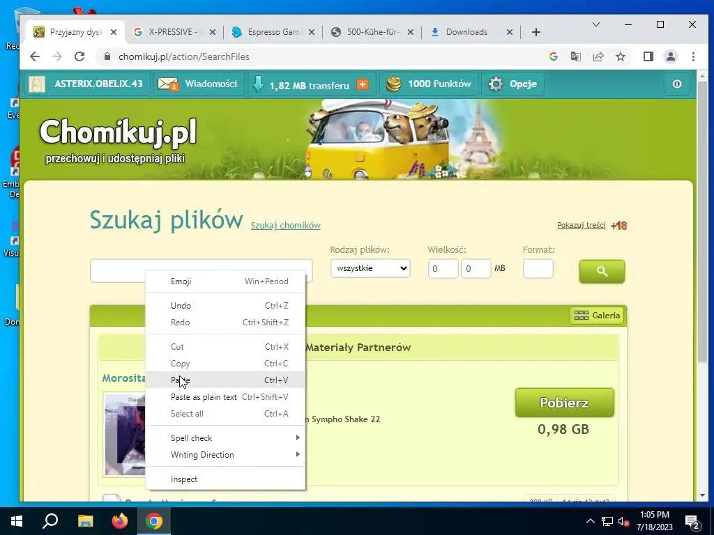
Task: Close the 500-Kühe-für tab
Action: (410, 32)
